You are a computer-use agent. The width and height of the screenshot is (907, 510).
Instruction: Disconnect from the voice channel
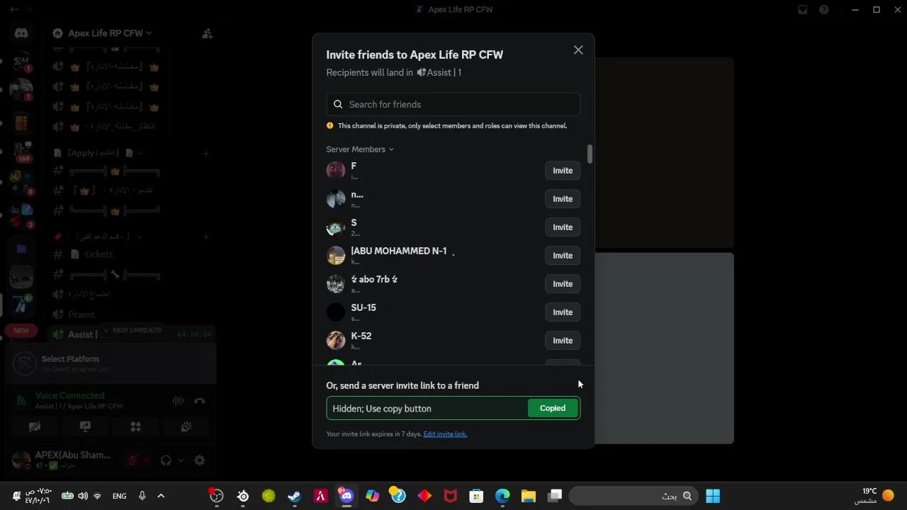(200, 401)
